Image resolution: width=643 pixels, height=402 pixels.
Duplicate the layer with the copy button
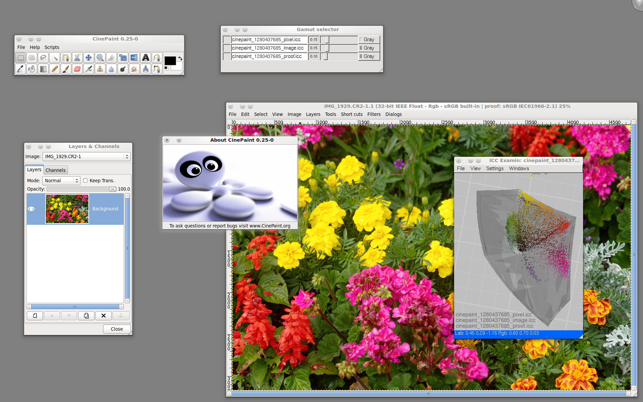86,316
